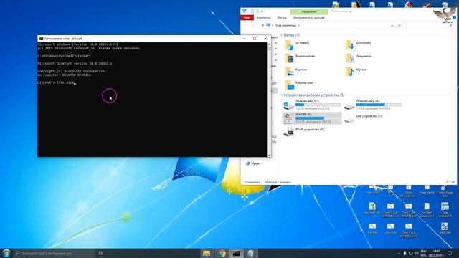Click the microphone tray icon
This screenshot has width=459, height=258.
click(404, 253)
